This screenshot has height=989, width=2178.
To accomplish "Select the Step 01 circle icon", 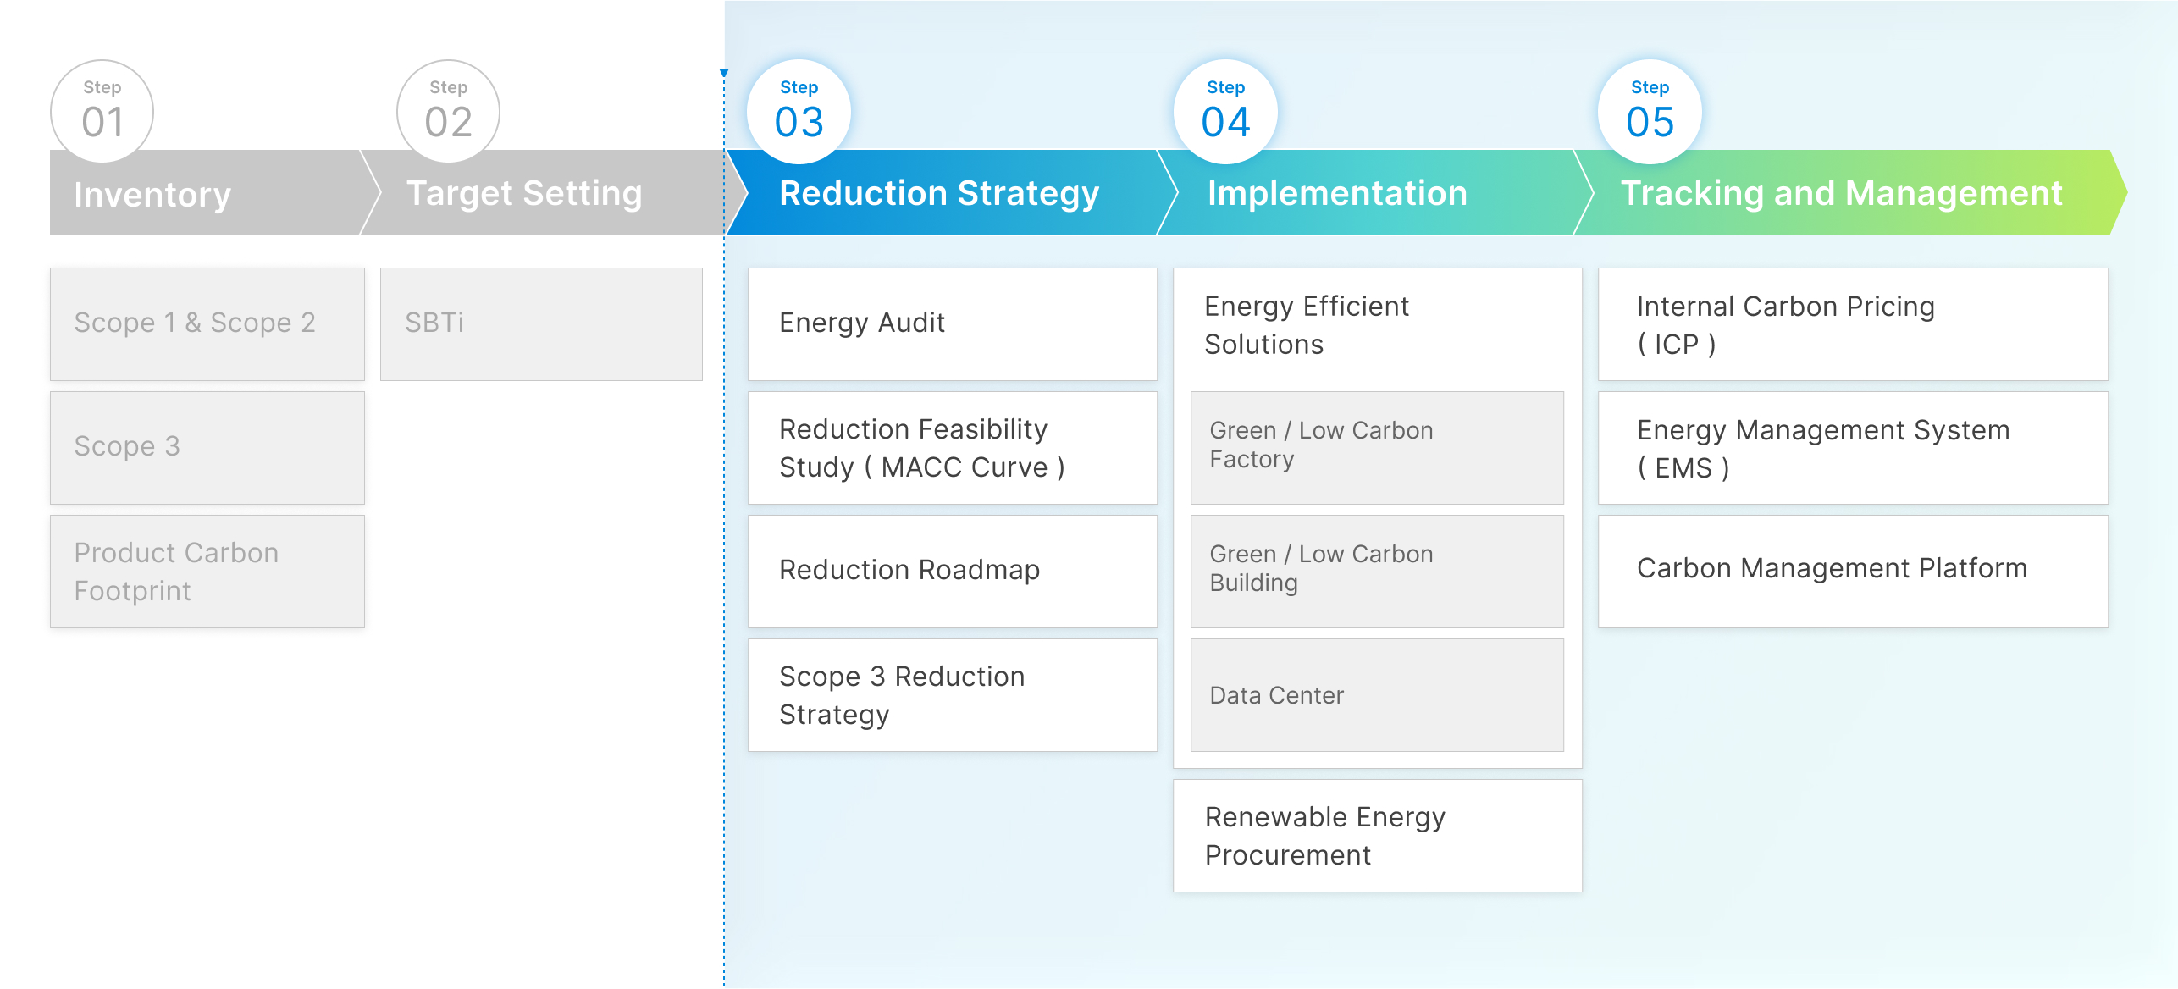I will click(x=101, y=111).
